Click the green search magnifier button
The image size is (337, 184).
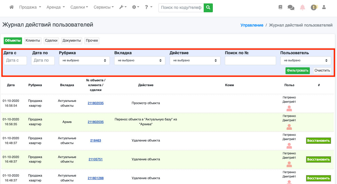pos(208,8)
